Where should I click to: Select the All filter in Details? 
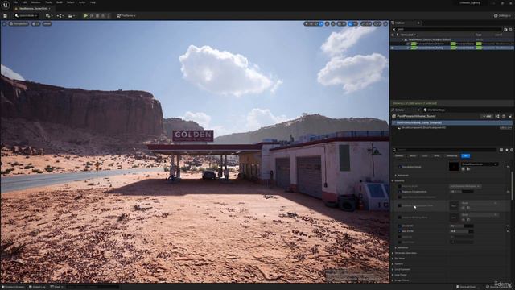(465, 155)
